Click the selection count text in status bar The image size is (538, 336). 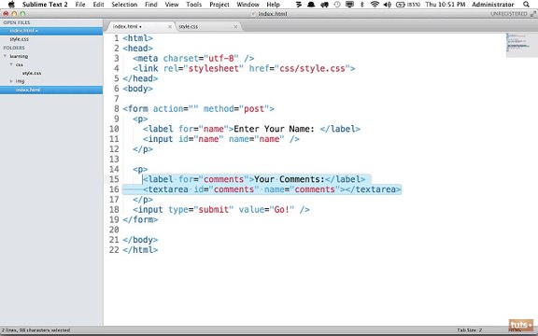point(35,330)
